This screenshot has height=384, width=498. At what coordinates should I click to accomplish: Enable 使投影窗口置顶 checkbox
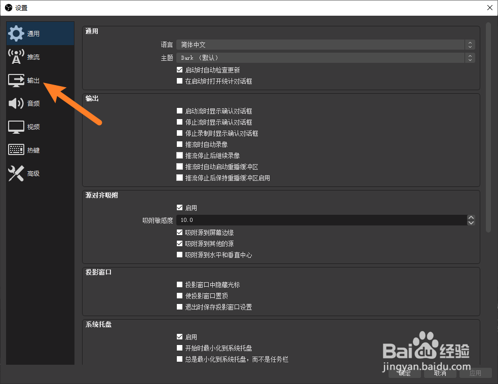(x=179, y=296)
